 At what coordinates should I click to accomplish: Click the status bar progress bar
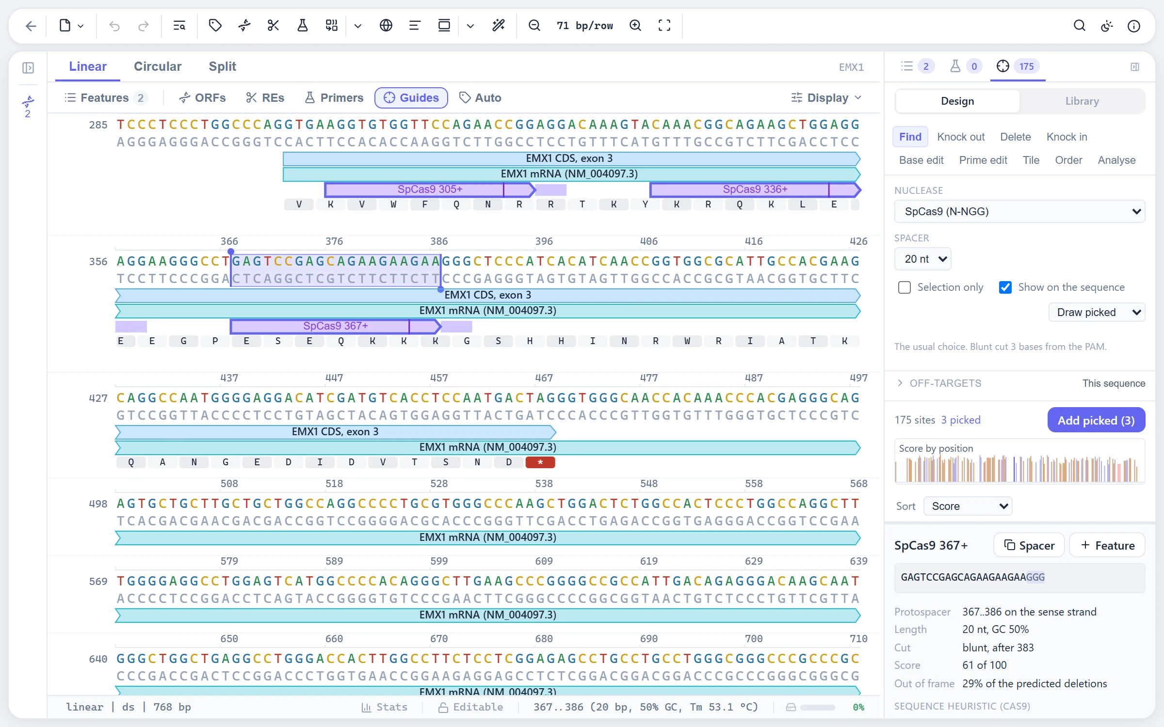pos(817,707)
